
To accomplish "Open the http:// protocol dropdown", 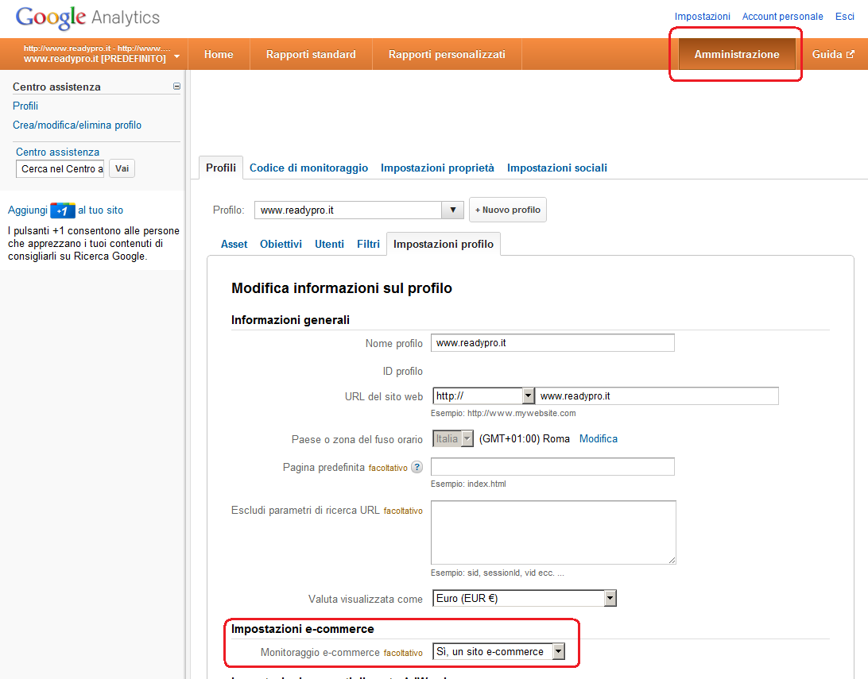I will (x=483, y=396).
